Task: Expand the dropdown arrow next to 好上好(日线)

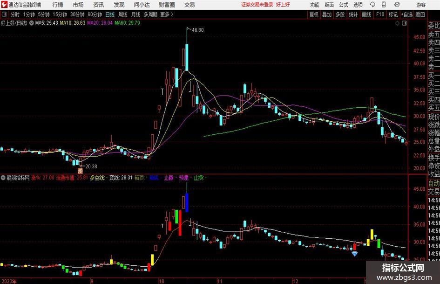Action: [x=32, y=23]
